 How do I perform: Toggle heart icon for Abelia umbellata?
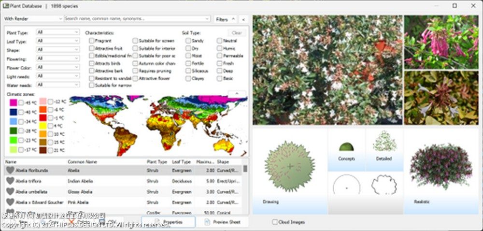point(10,191)
